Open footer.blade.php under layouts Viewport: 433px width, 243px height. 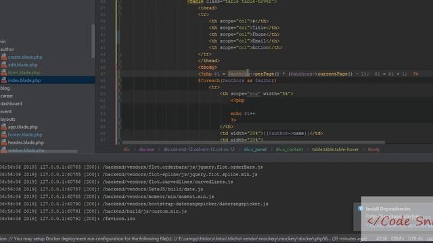pos(25,135)
